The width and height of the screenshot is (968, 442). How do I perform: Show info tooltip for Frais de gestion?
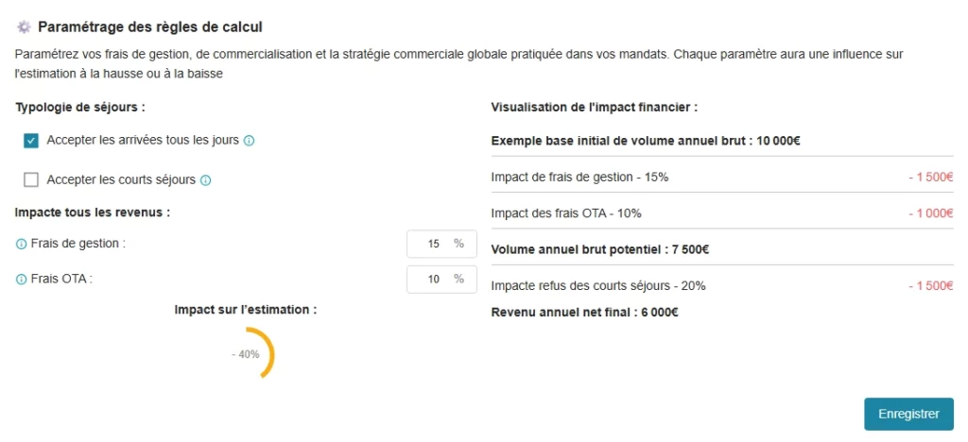21,244
